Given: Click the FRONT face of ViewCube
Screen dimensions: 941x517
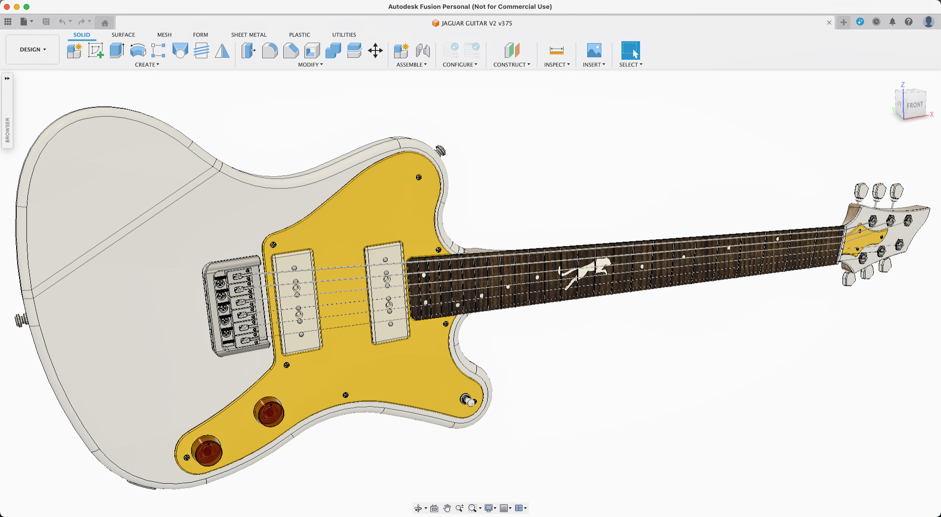Looking at the screenshot, I should [x=914, y=105].
